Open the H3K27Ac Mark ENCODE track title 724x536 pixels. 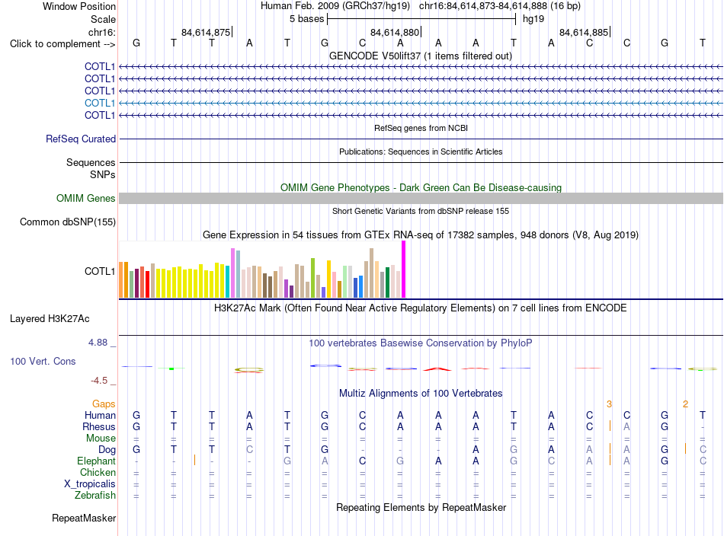coord(421,308)
